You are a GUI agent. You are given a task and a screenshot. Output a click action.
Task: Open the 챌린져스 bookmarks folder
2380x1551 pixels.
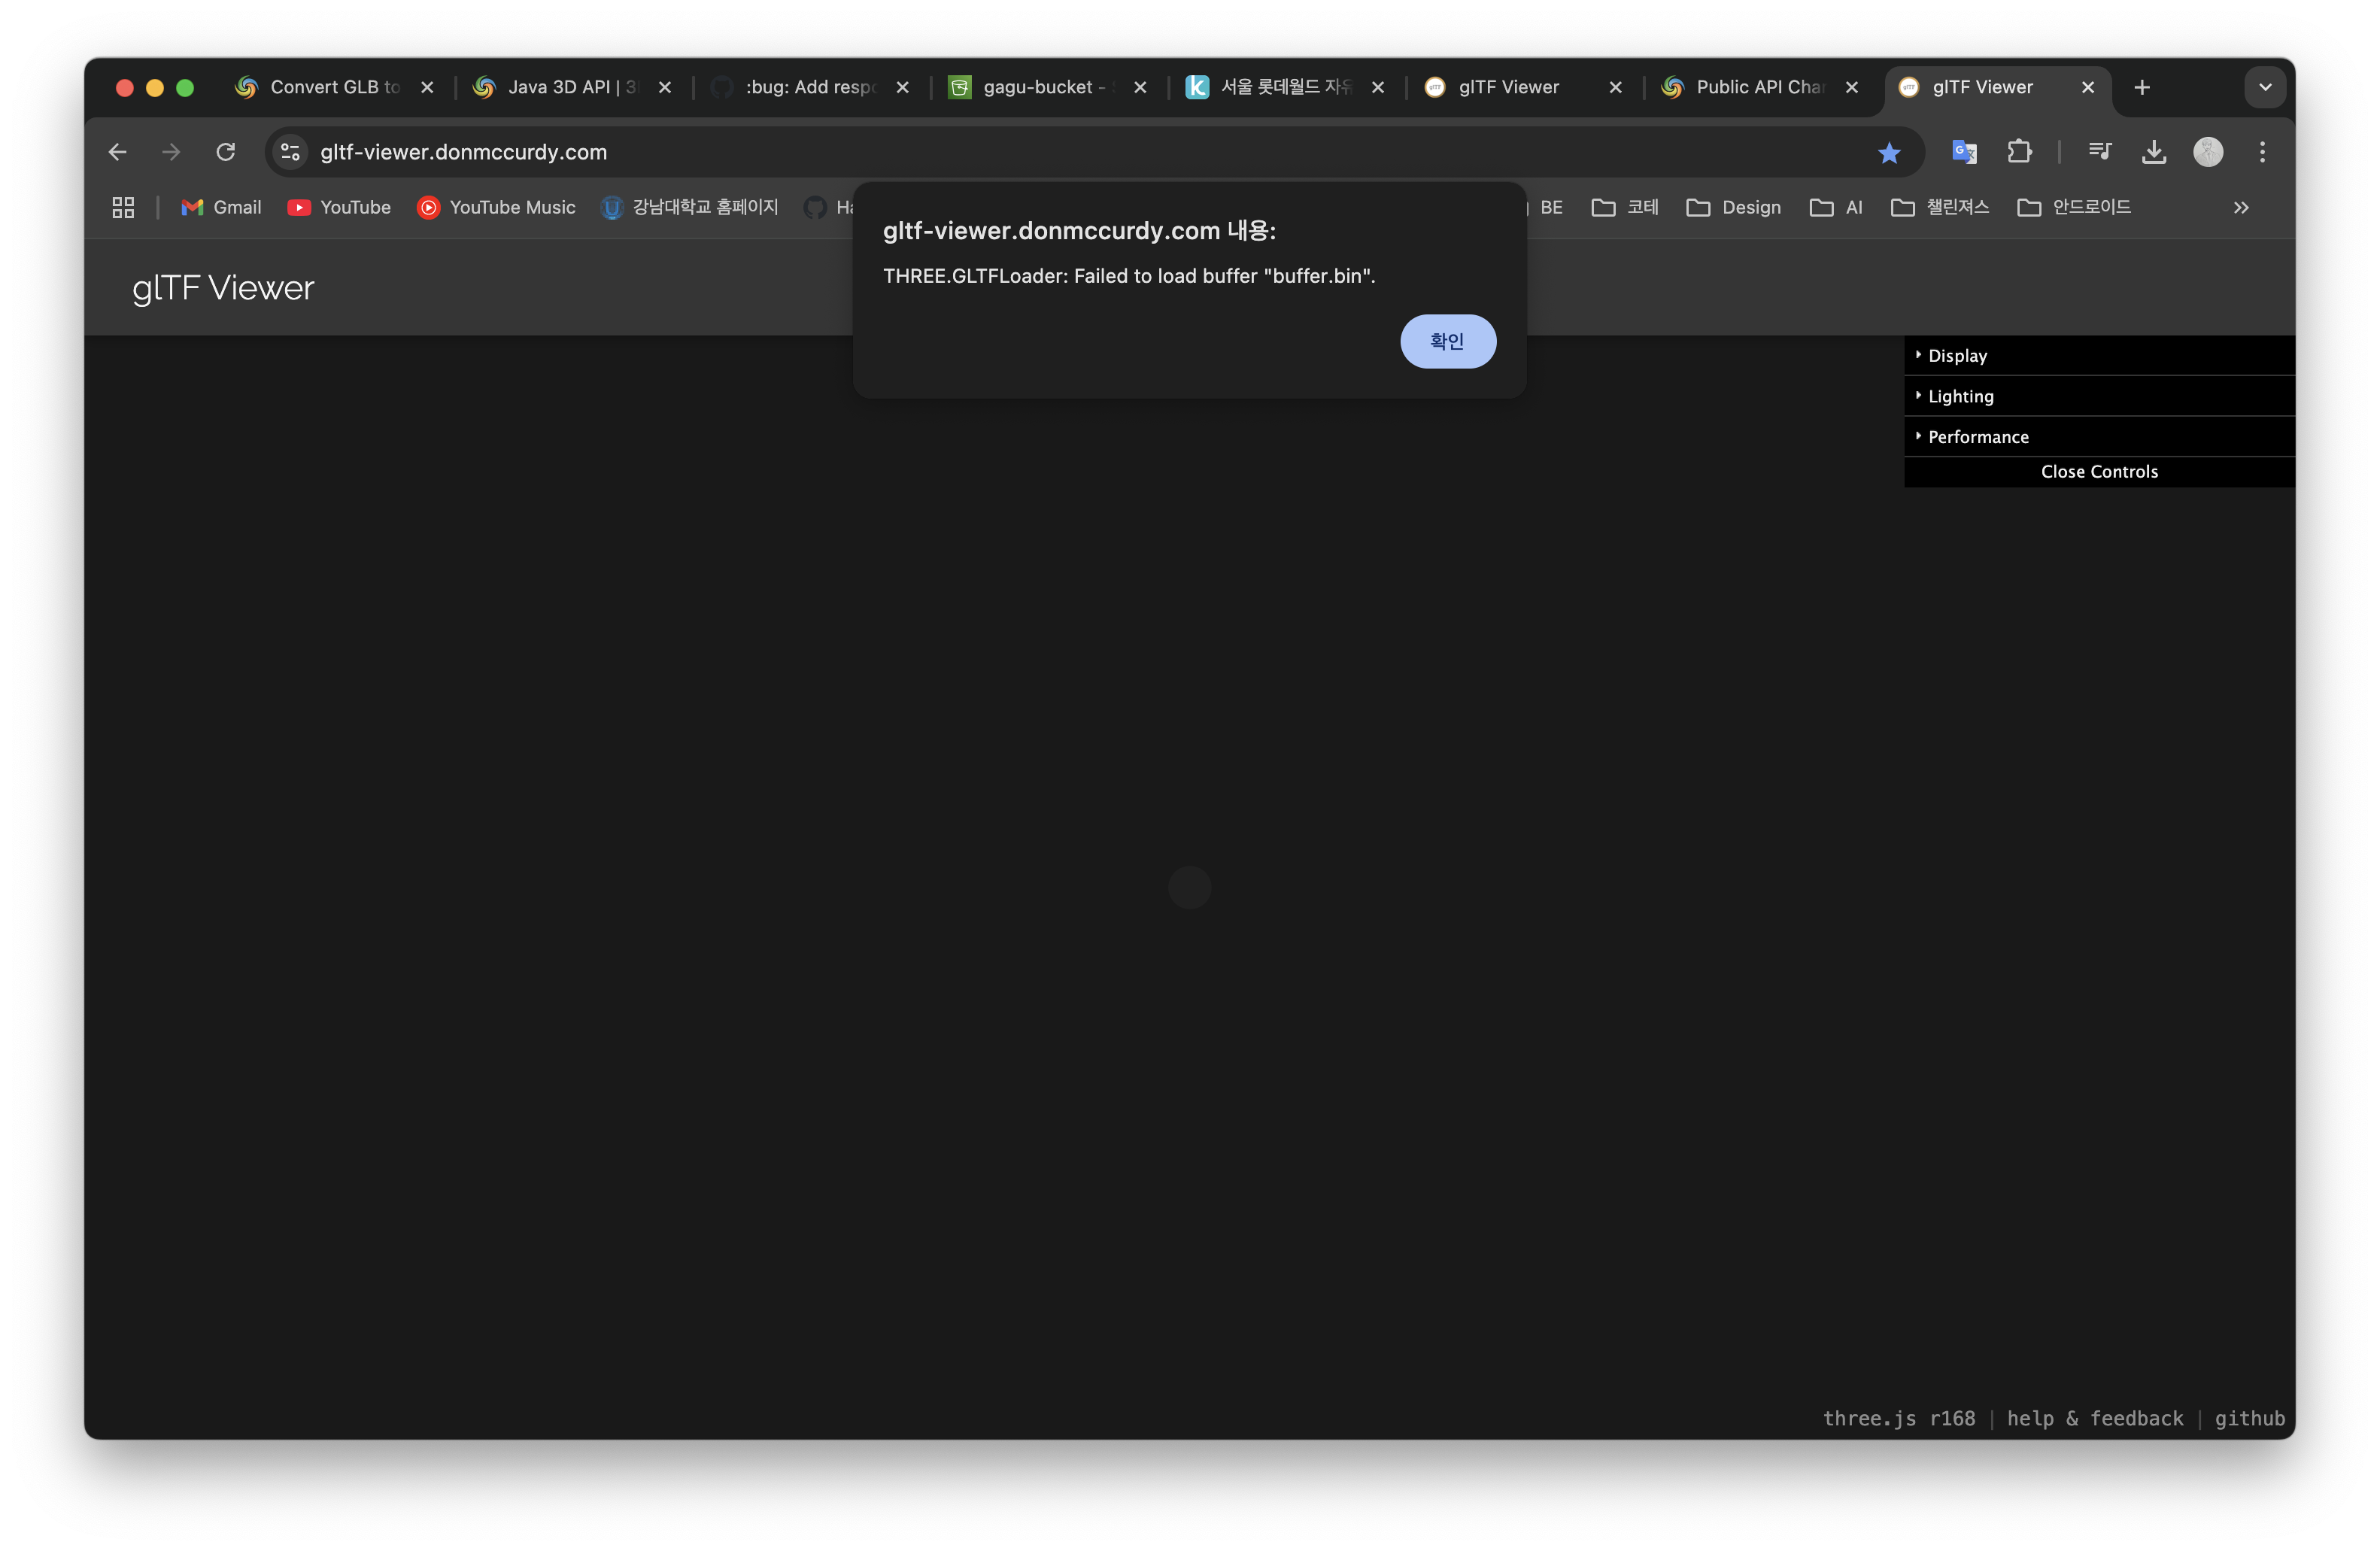pos(1940,207)
